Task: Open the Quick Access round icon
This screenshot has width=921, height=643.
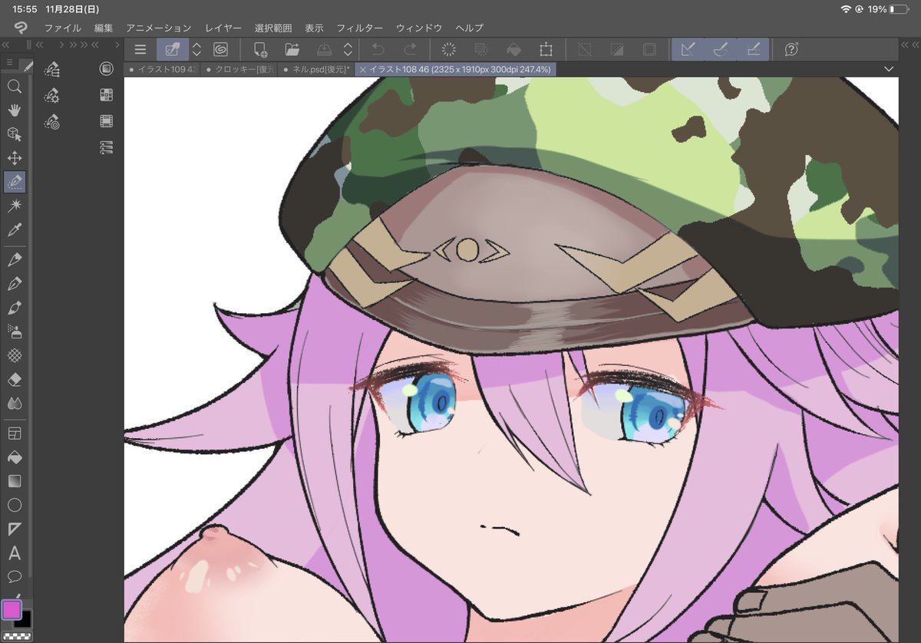Action: [x=107, y=69]
